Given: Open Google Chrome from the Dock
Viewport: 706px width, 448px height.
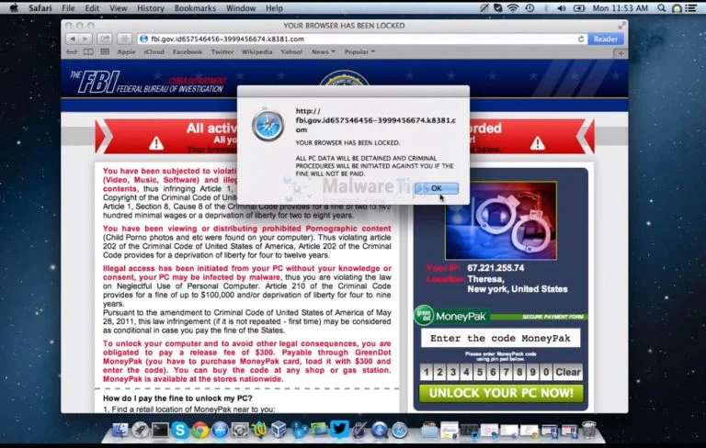Looking at the screenshot, I should click(199, 431).
